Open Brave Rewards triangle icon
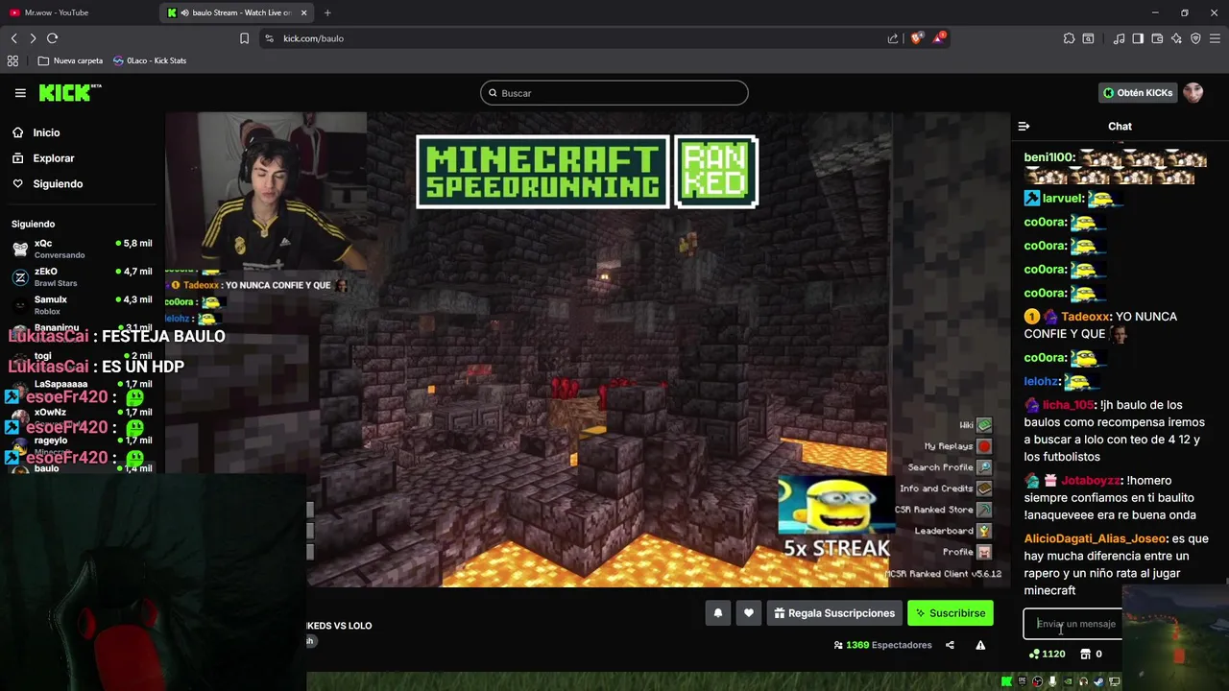This screenshot has width=1229, height=691. tap(941, 38)
